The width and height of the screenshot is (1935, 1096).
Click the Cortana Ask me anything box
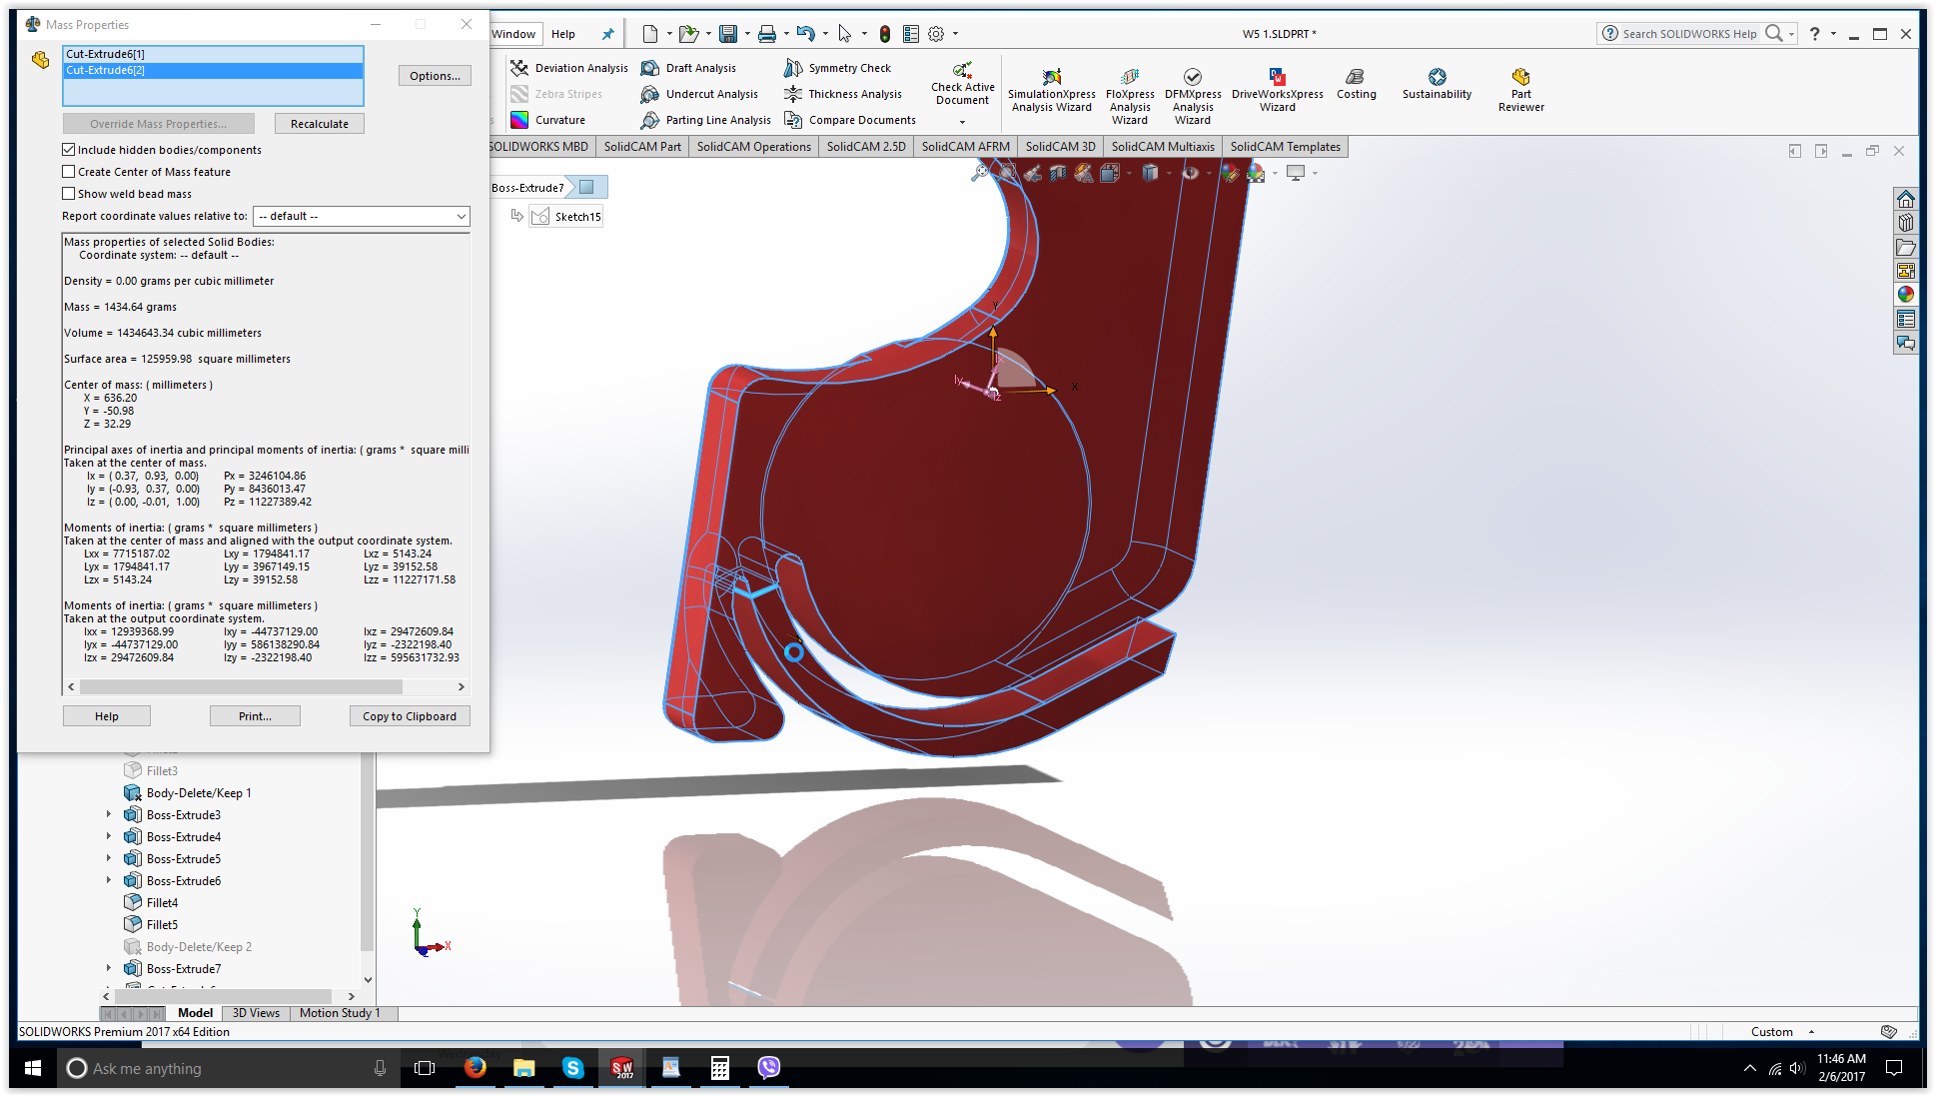tap(228, 1068)
